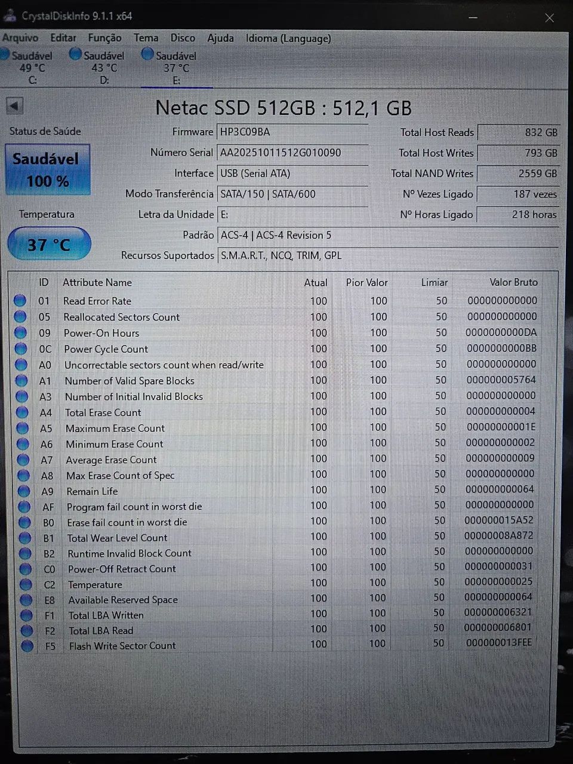
Task: Click the status icon for Remain Life
Action: [23, 491]
